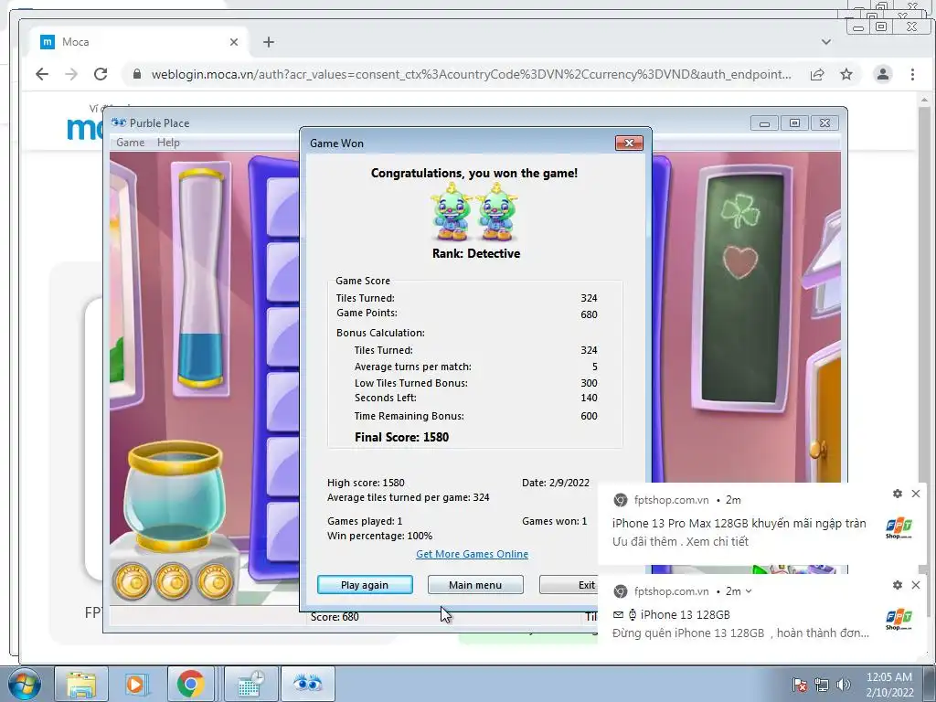The width and height of the screenshot is (936, 702).
Task: Open settings for iPhone 13 128GB notification
Action: click(x=898, y=585)
